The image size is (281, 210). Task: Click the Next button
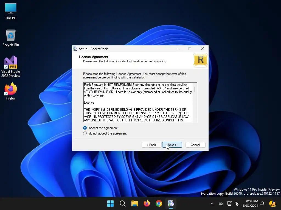click(172, 145)
